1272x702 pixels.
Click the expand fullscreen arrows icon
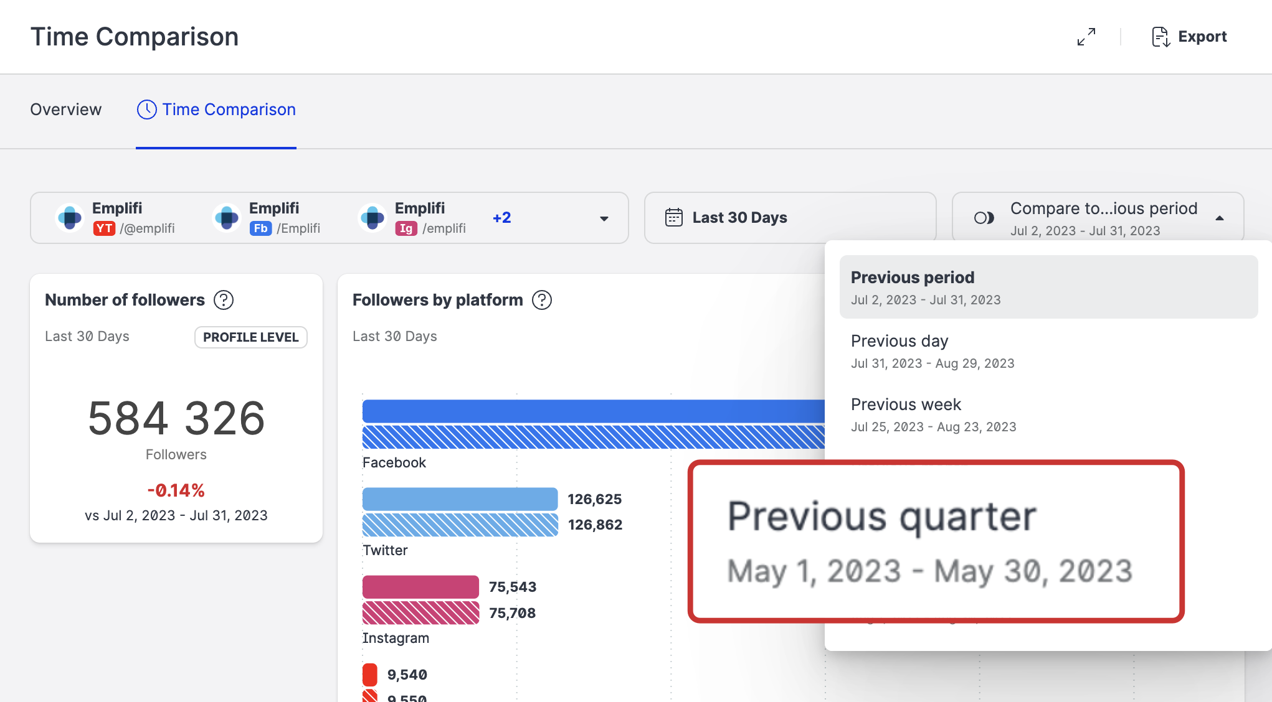pos(1086,37)
